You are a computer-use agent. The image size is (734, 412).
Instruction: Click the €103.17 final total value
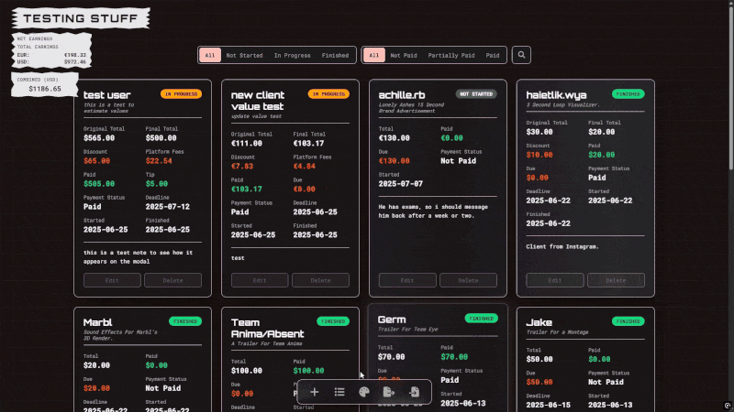308,144
